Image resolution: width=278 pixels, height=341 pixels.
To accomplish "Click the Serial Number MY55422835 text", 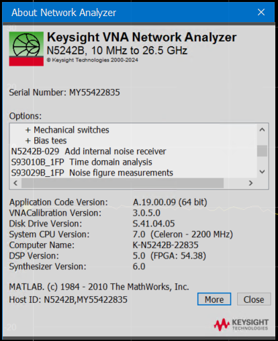I will point(64,92).
